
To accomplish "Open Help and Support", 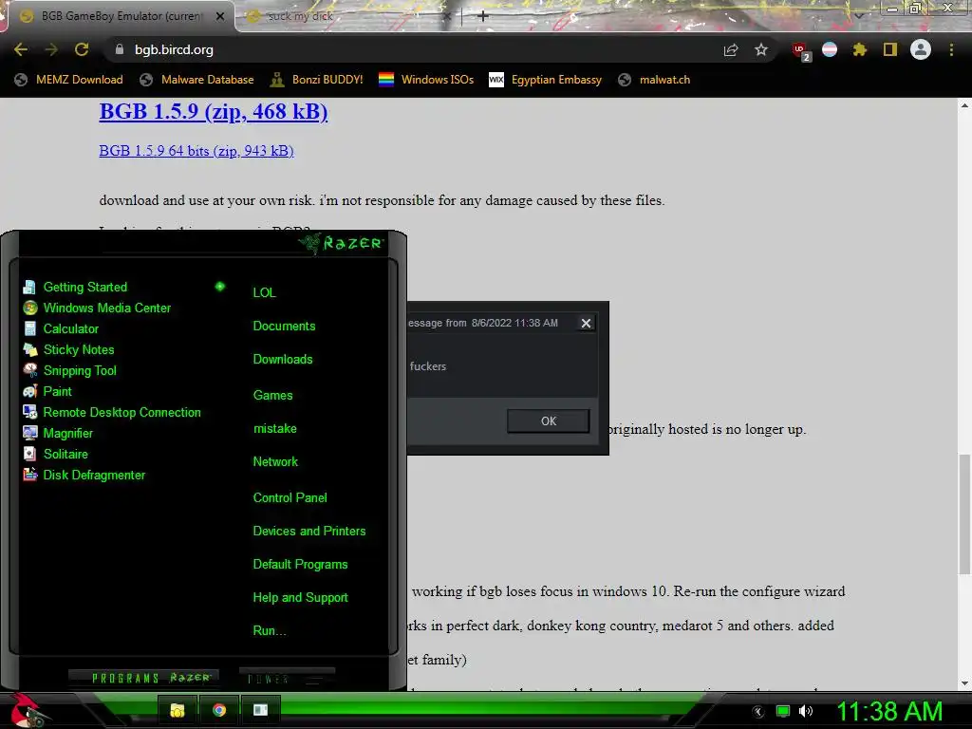I will 300,598.
